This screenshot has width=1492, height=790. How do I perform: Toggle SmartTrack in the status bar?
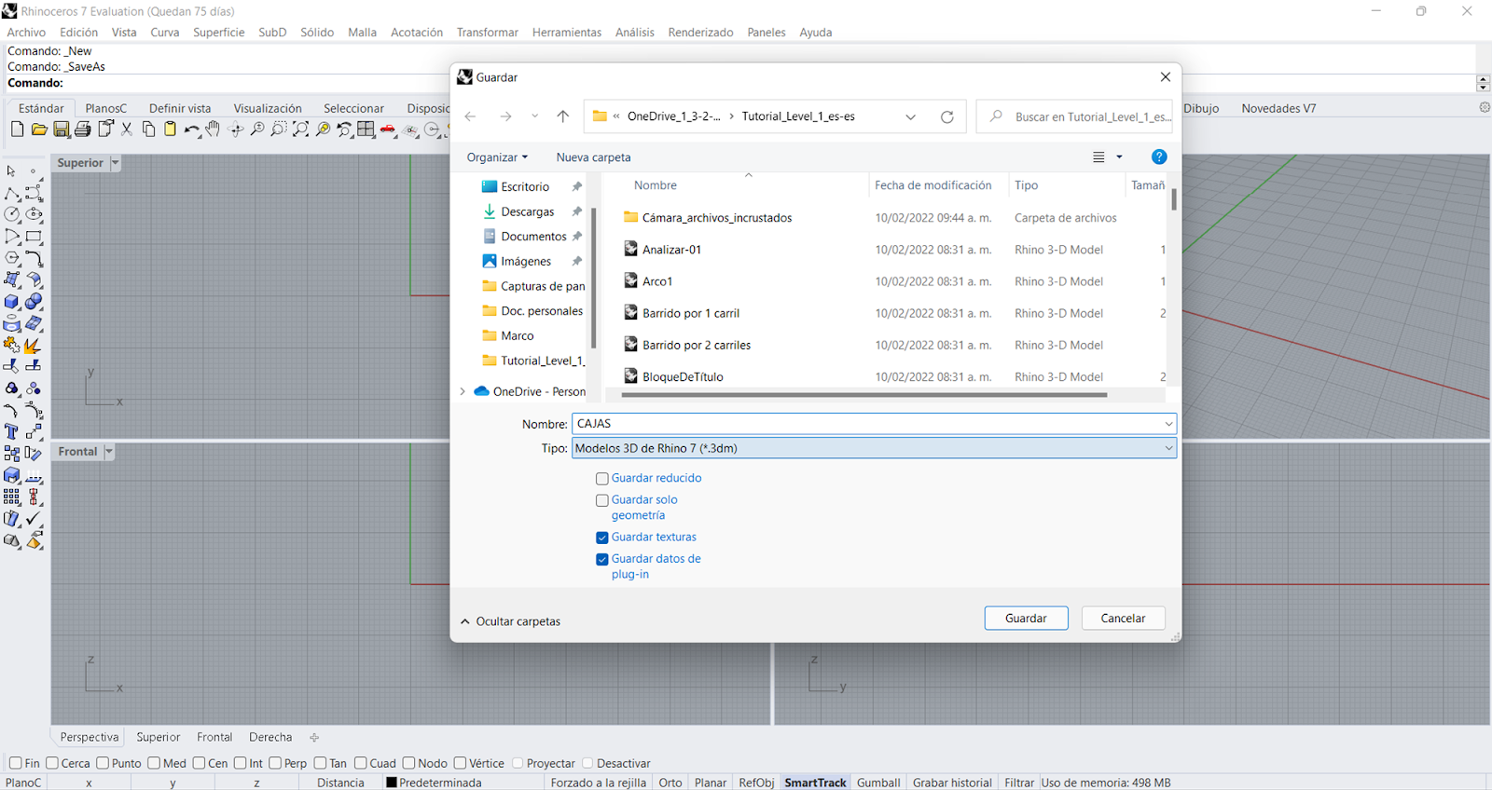click(x=815, y=783)
